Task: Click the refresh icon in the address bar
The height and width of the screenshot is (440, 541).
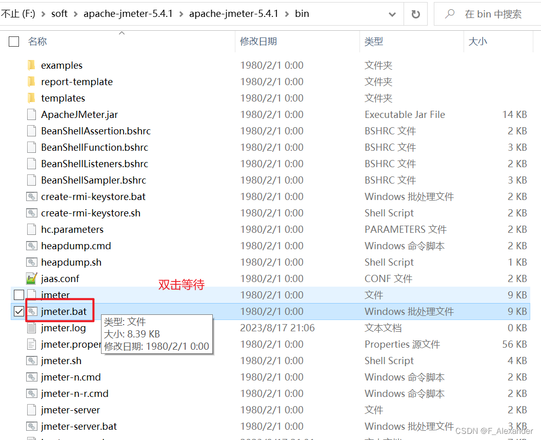Action: [x=415, y=14]
